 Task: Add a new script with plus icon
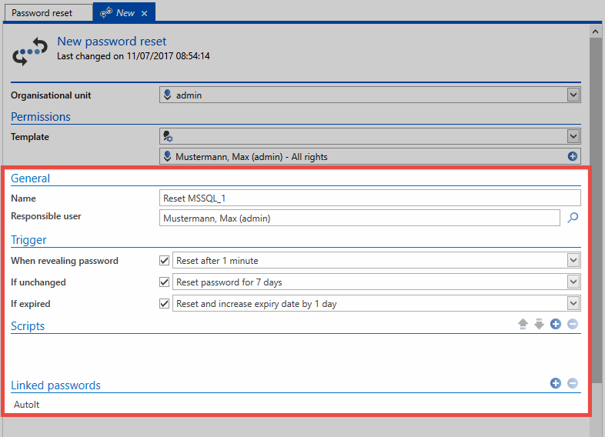pyautogui.click(x=556, y=324)
